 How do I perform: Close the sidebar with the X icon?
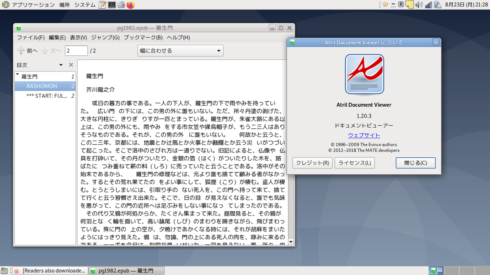[x=71, y=65]
